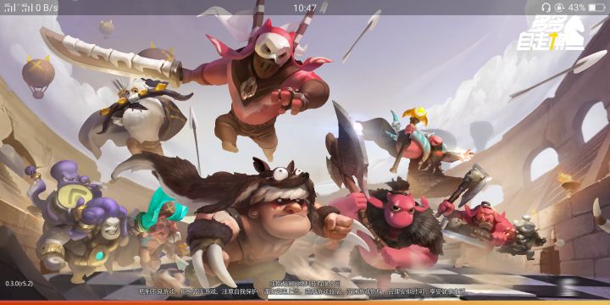This screenshot has height=305, width=610.
Task: Tap the second SIM signal strength icon
Action: pos(27,8)
